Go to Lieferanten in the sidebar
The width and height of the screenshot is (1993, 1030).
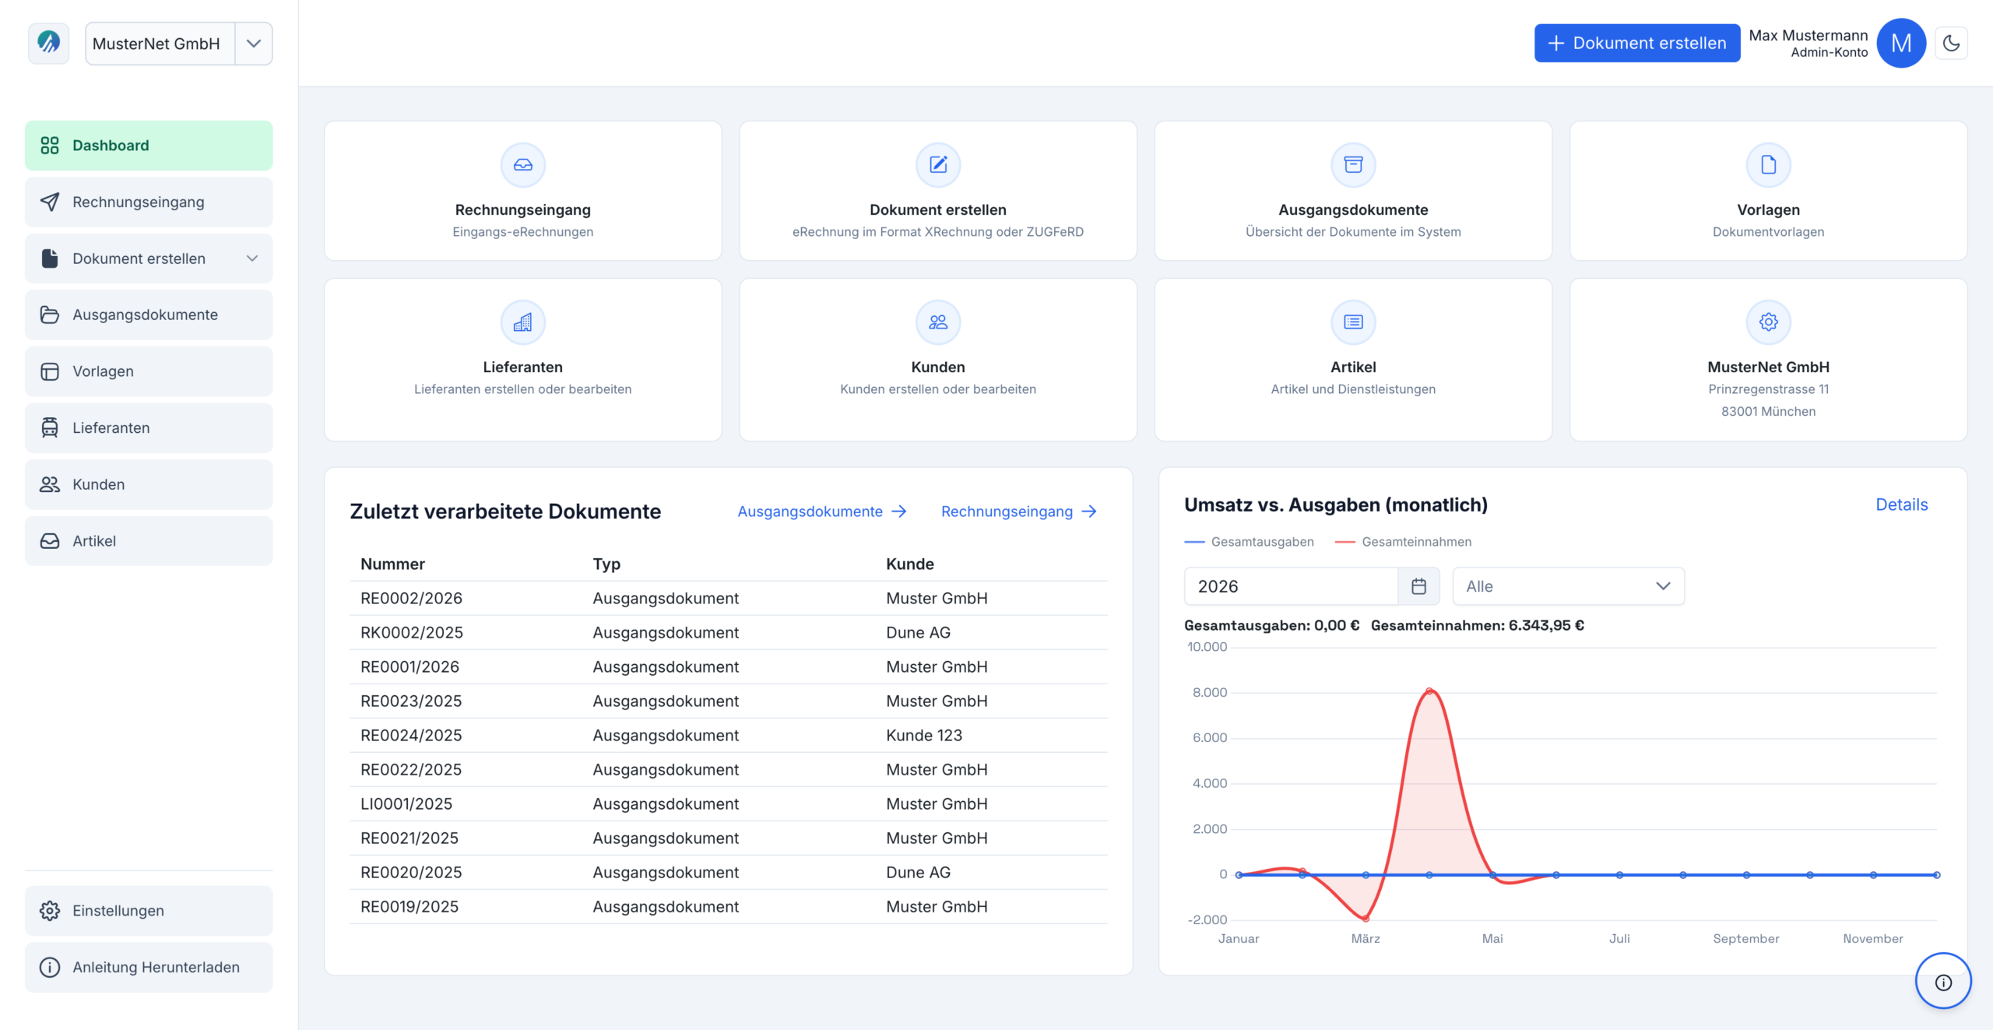(149, 427)
